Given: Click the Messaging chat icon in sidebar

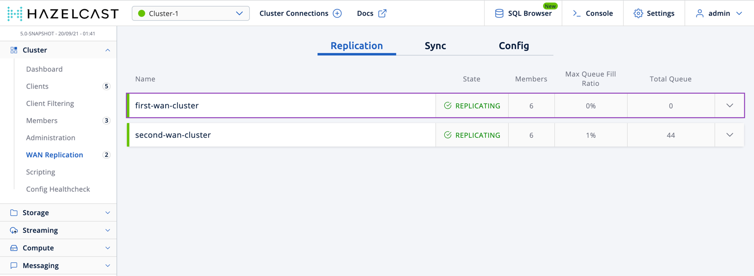Looking at the screenshot, I should pos(14,266).
